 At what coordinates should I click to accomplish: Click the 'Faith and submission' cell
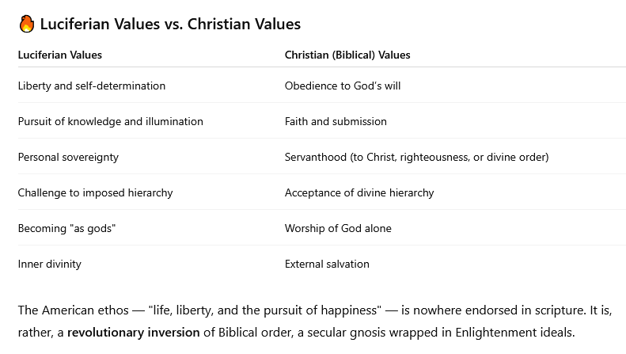click(x=336, y=121)
